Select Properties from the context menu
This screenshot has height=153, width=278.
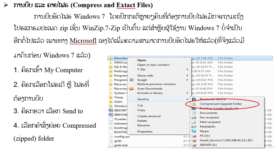tap(145, 132)
